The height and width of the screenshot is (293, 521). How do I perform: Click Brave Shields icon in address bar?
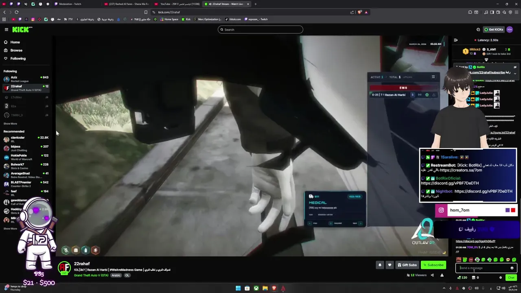(x=359, y=12)
